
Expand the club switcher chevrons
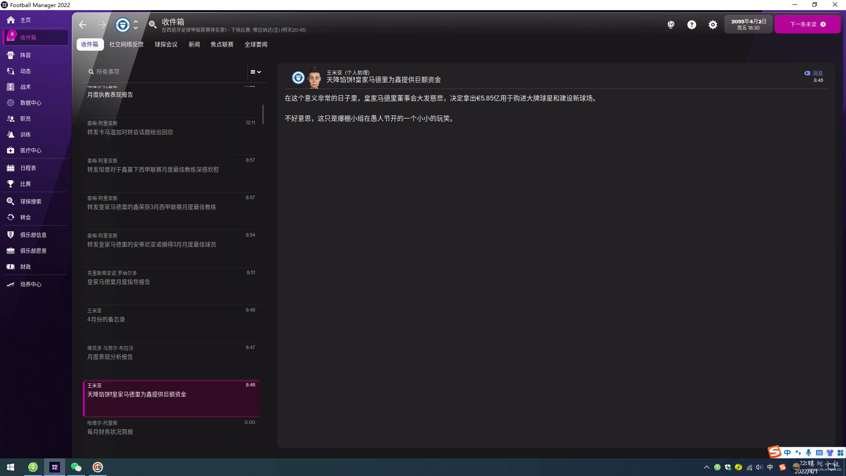point(136,25)
